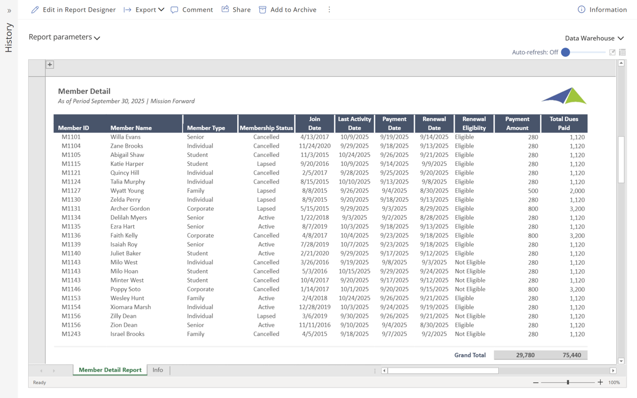This screenshot has width=637, height=398.
Task: Click the vertical scrollbar thumb
Action: pos(621,160)
